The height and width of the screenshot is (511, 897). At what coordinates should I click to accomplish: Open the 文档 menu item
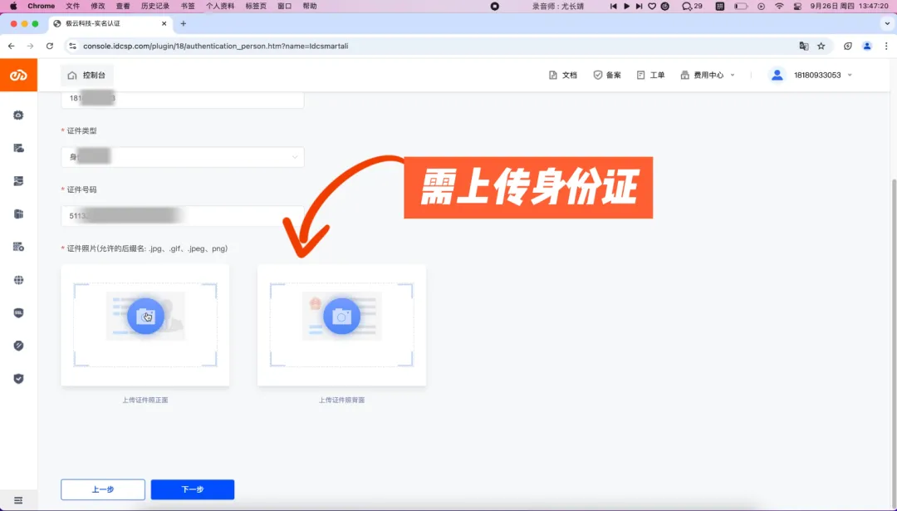(563, 75)
